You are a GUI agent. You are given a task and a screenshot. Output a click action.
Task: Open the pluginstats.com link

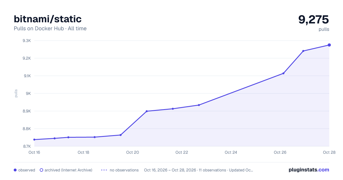[x=309, y=170]
